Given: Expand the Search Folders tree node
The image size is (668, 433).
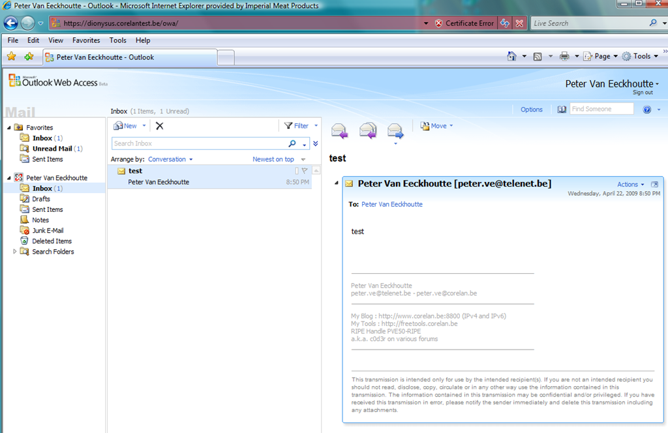Looking at the screenshot, I should (15, 252).
